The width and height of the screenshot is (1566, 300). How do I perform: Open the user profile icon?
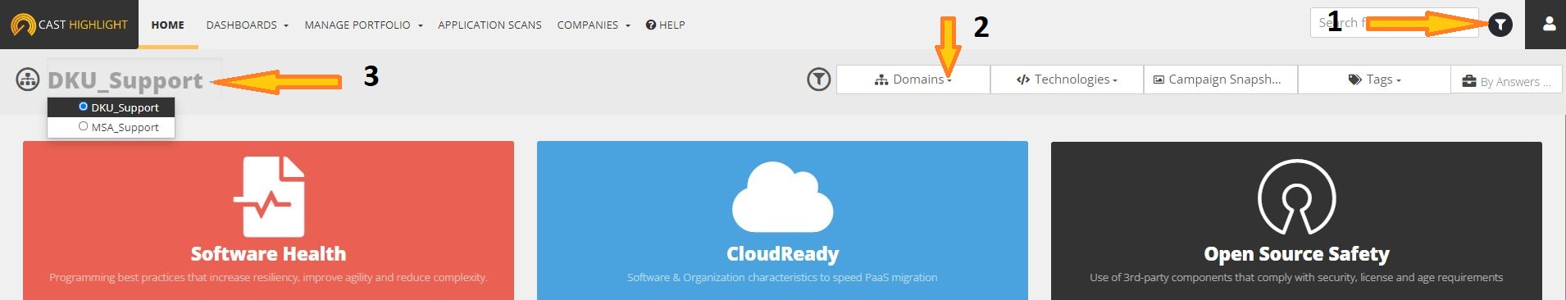pyautogui.click(x=1549, y=25)
